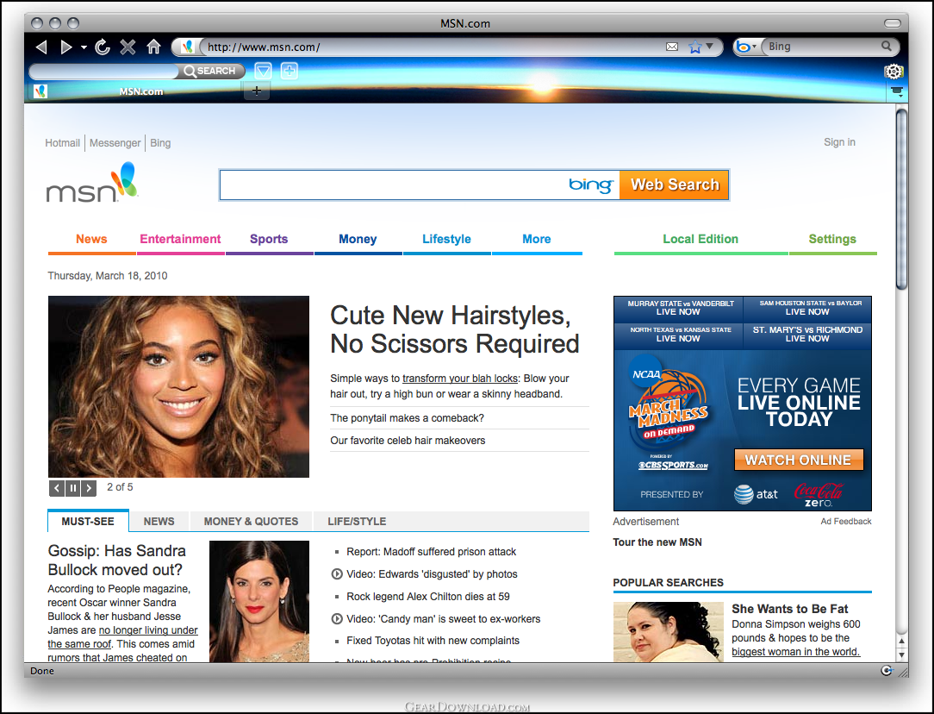Open the Entertainment navigation tab
The image size is (934, 714).
tap(180, 239)
